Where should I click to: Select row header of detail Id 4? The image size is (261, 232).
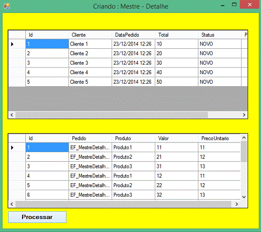pyautogui.click(x=17, y=176)
